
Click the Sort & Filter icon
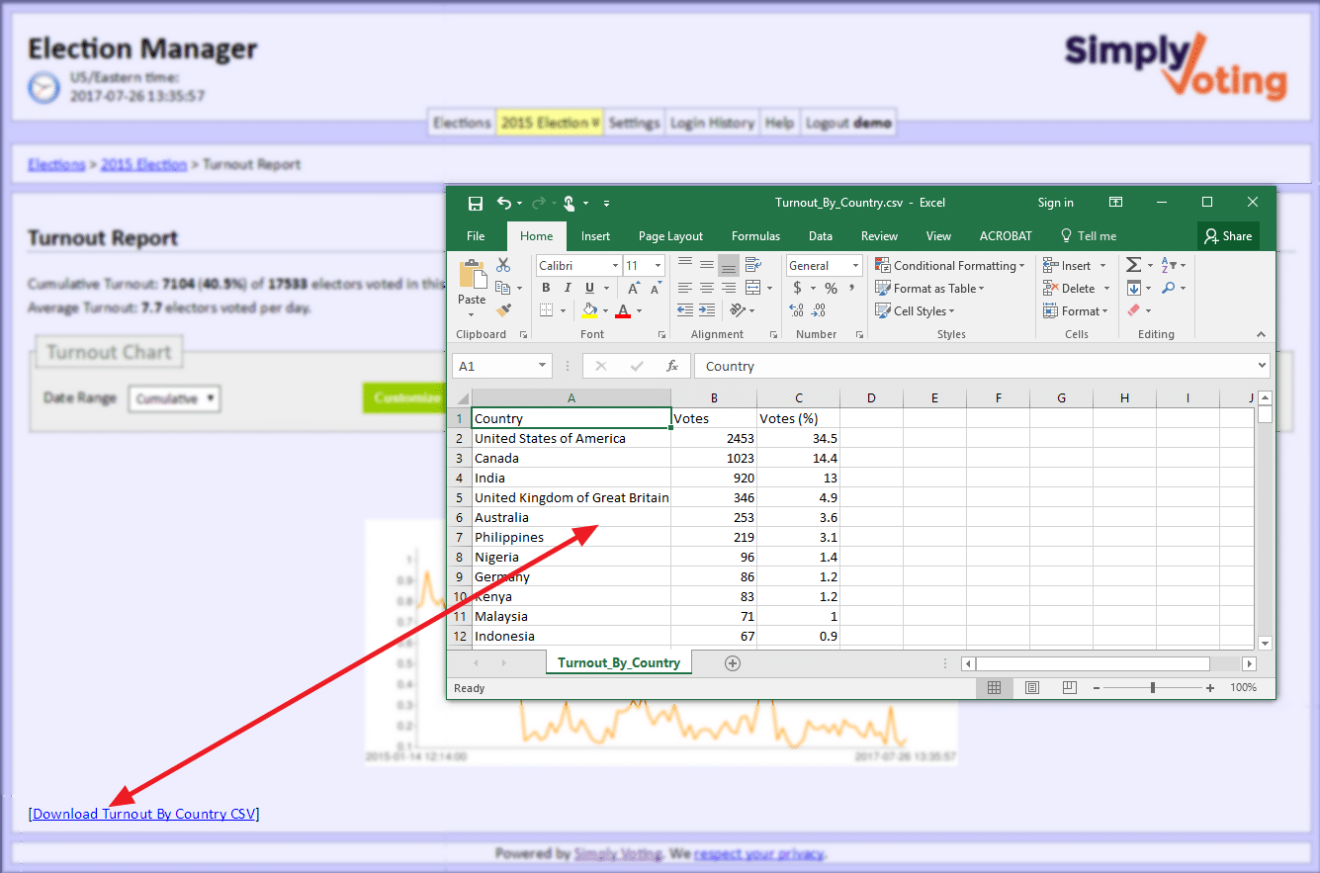pos(1168,265)
